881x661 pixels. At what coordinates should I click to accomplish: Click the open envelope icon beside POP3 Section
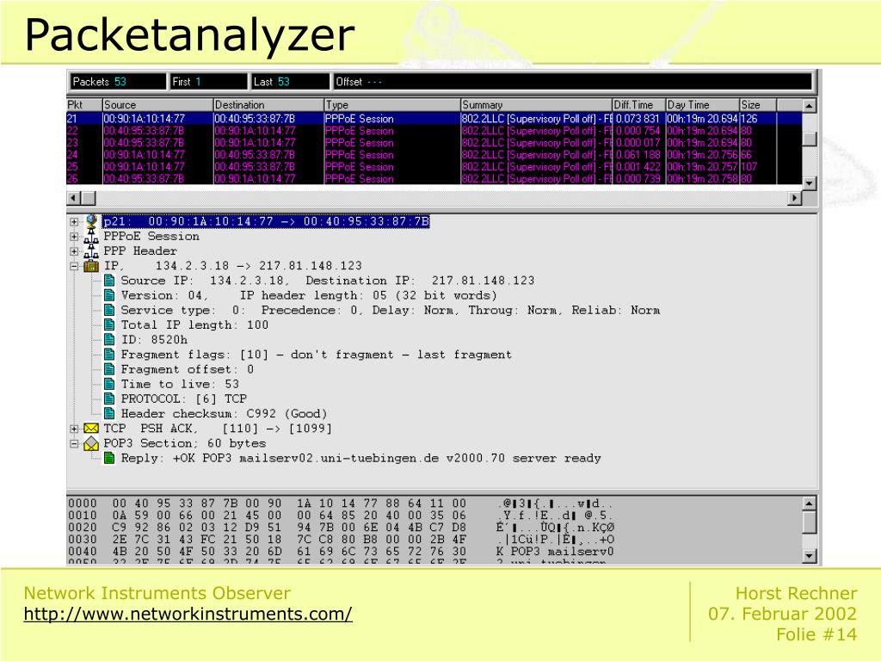(x=91, y=444)
